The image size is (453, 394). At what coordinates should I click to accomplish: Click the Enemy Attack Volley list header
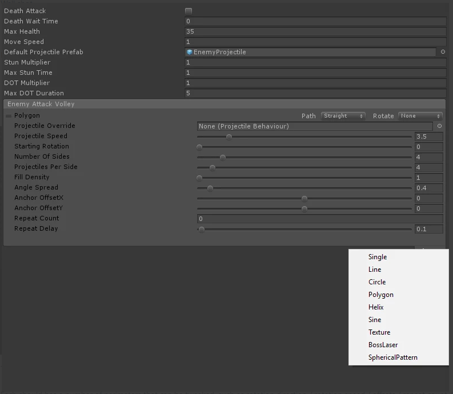(225, 104)
